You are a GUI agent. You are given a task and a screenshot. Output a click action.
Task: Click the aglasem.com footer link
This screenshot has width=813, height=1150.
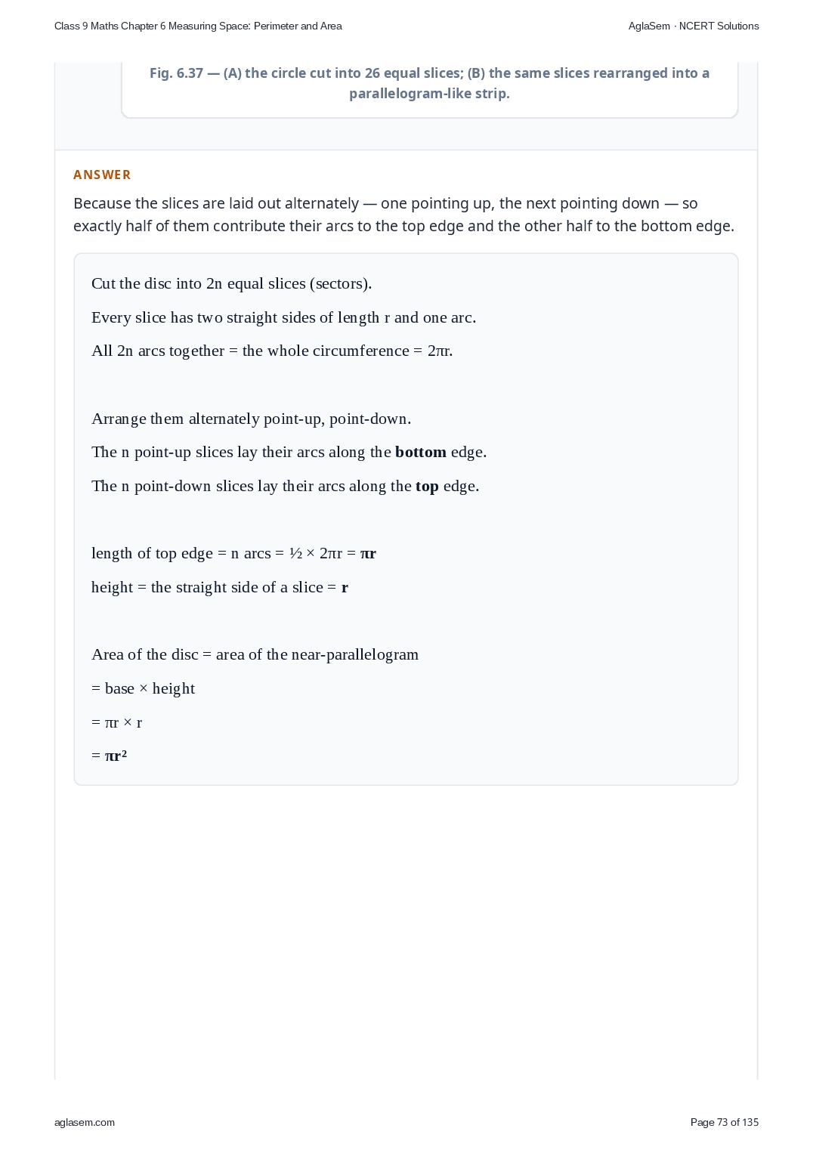(x=85, y=1122)
